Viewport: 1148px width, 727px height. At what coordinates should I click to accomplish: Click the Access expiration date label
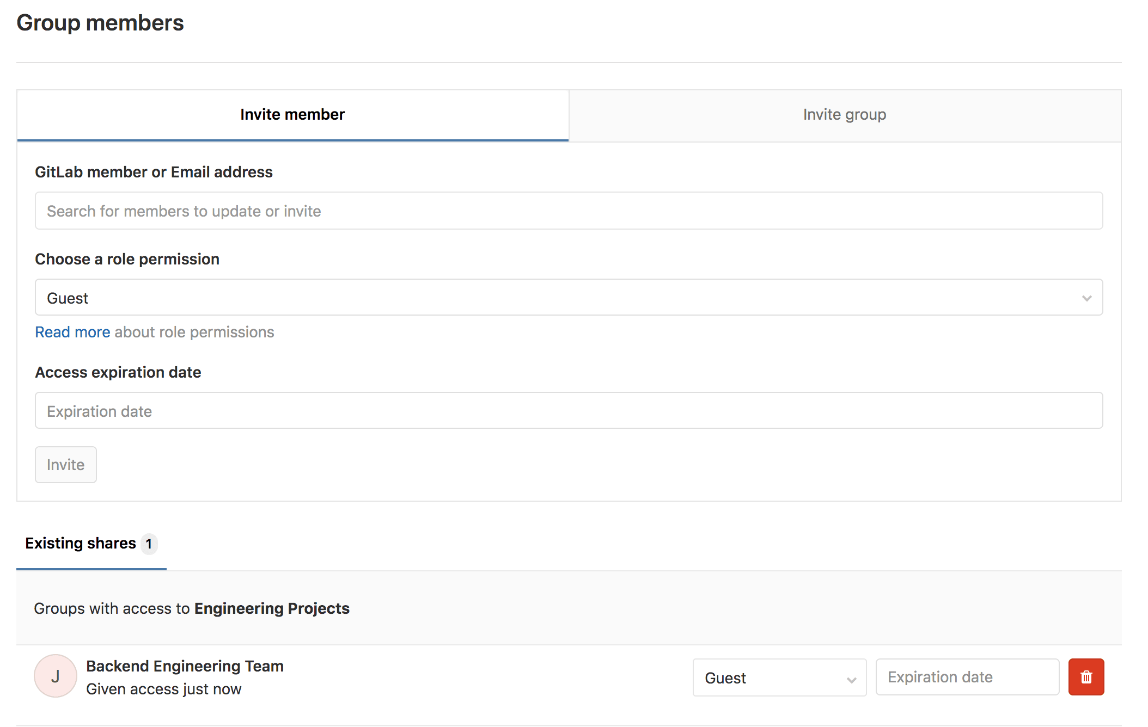pyautogui.click(x=118, y=372)
